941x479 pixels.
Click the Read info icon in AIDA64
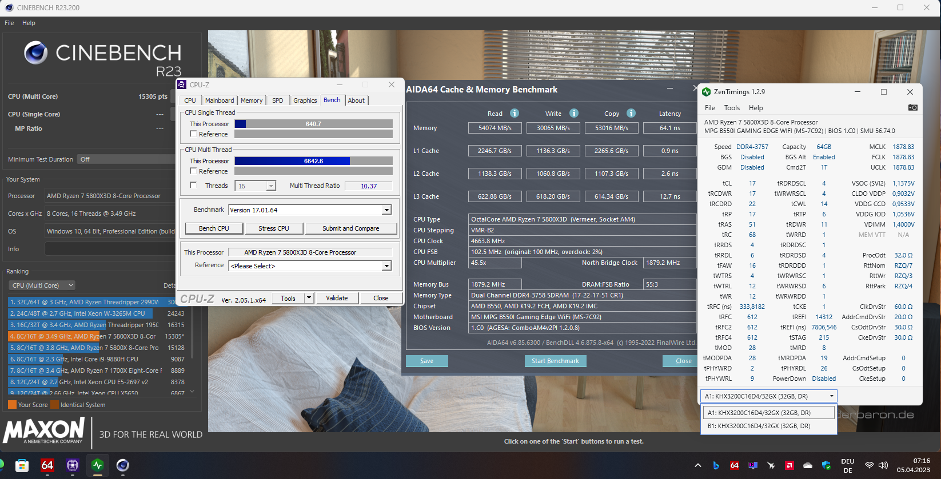(515, 113)
